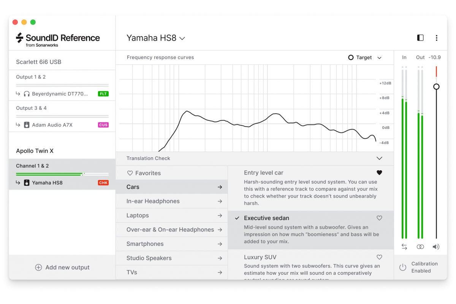Click Add new output
This screenshot has width=456, height=304.
(62, 268)
